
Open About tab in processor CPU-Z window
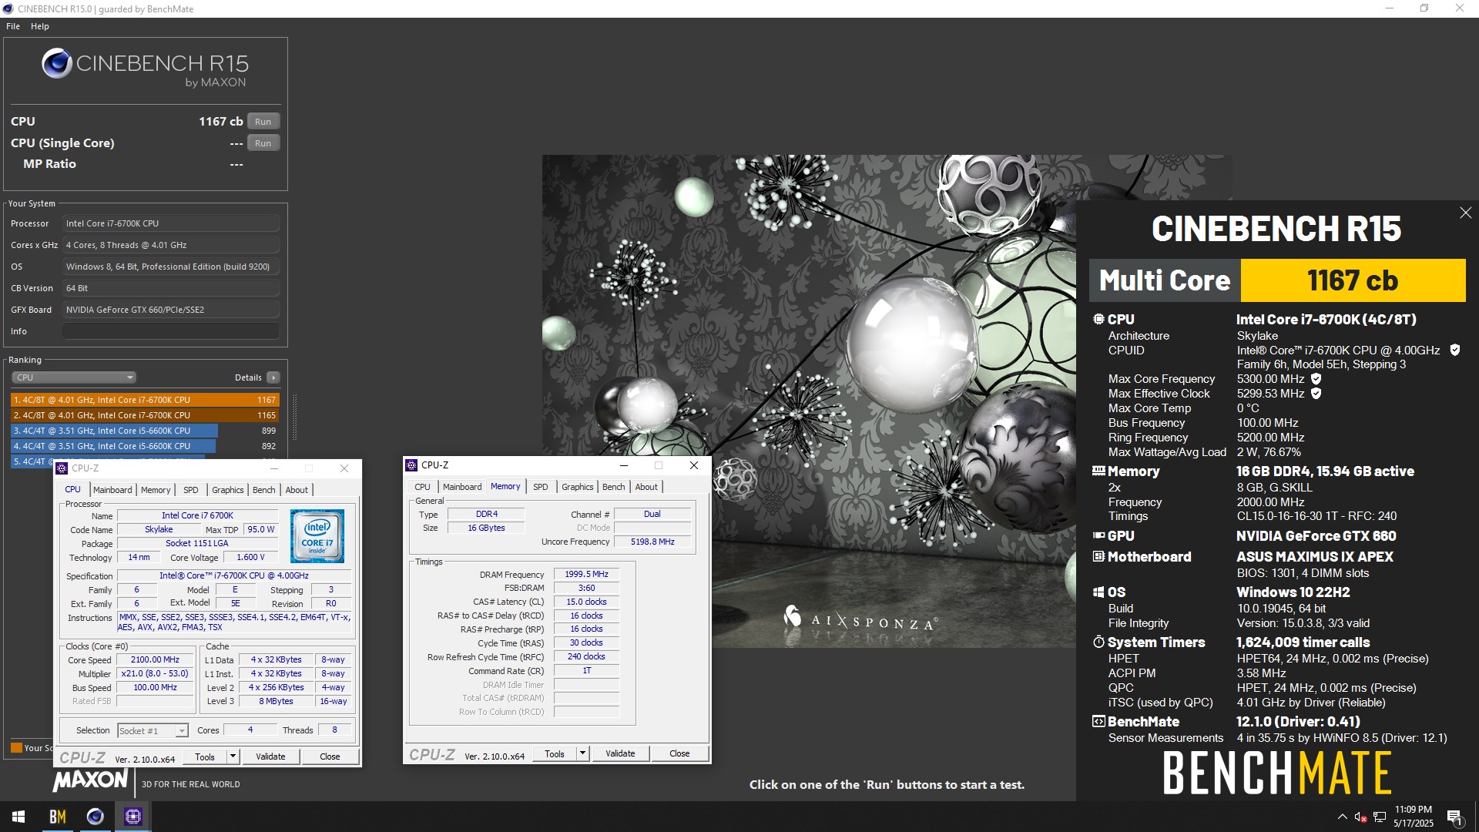pyautogui.click(x=297, y=490)
